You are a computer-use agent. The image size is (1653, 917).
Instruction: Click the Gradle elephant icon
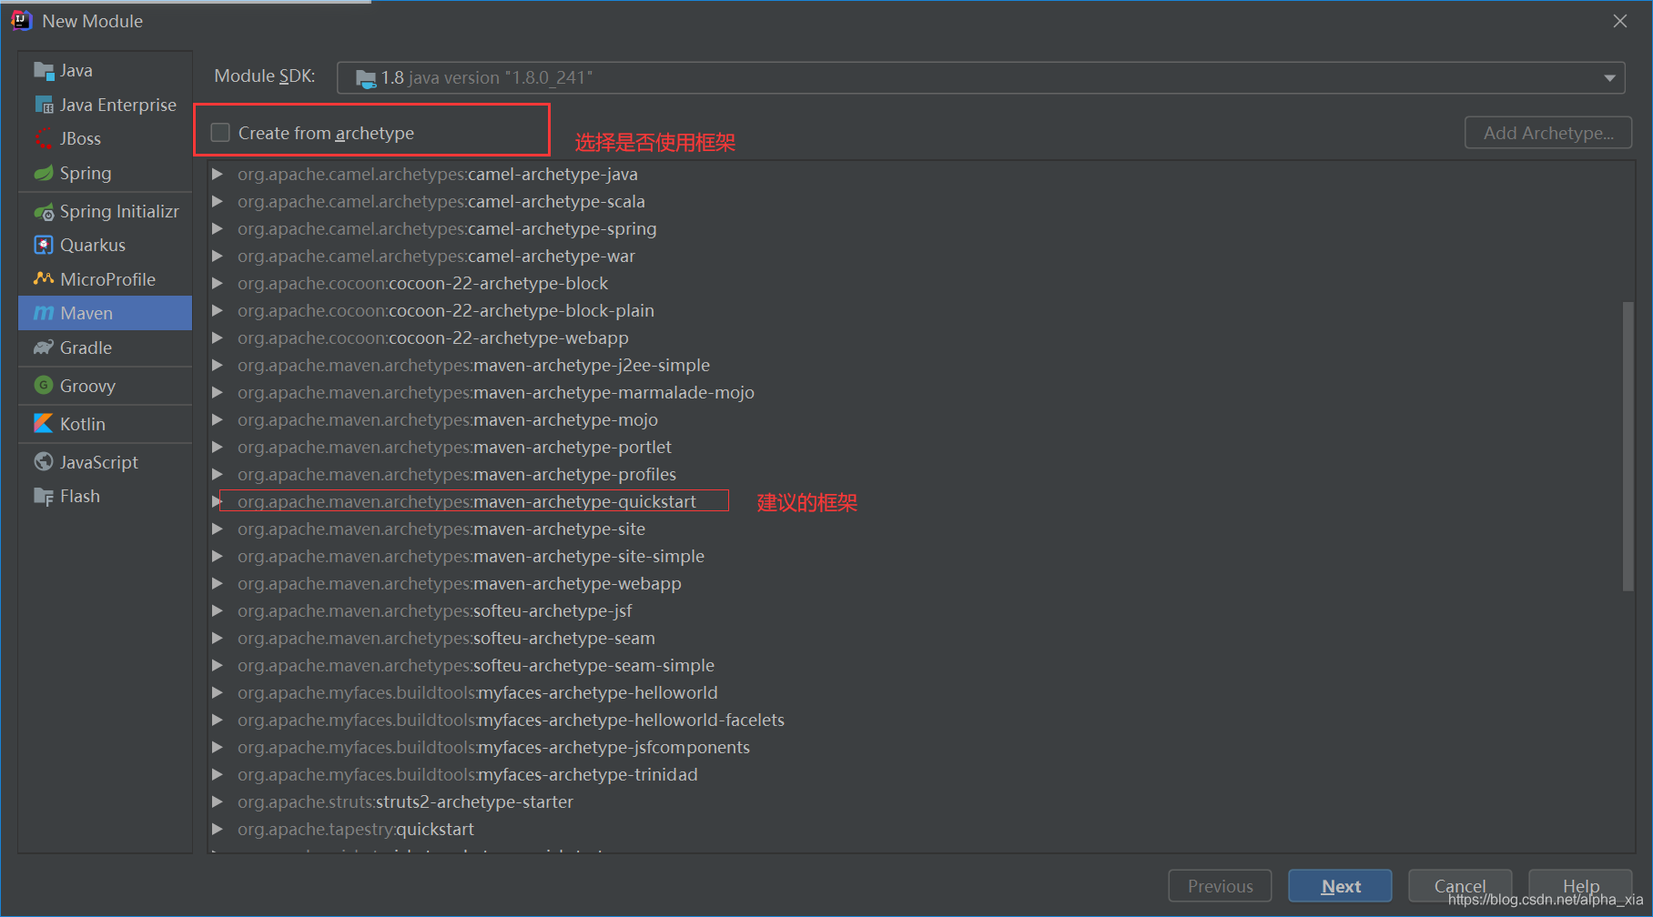44,348
